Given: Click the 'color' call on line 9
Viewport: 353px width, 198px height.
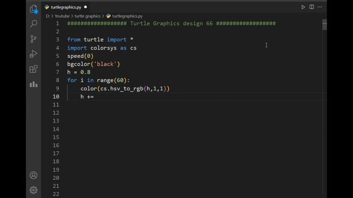Looking at the screenshot, I should coord(89,89).
